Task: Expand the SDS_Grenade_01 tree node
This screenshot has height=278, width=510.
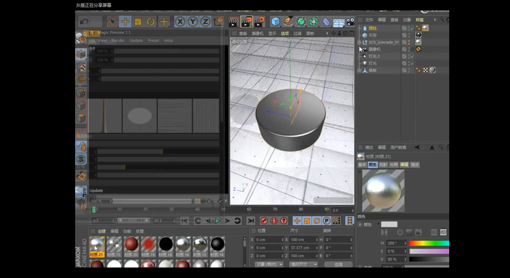Action: [359, 42]
